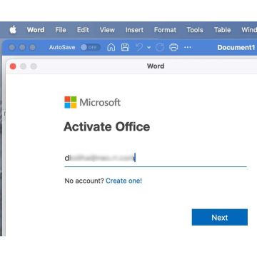
Task: Toggle the AutoSave switch
Action: tap(90, 47)
